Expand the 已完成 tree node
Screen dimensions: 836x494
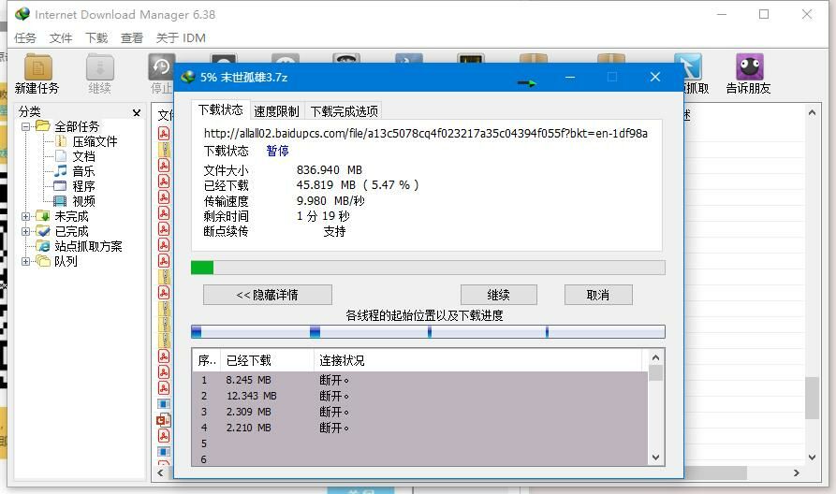26,231
